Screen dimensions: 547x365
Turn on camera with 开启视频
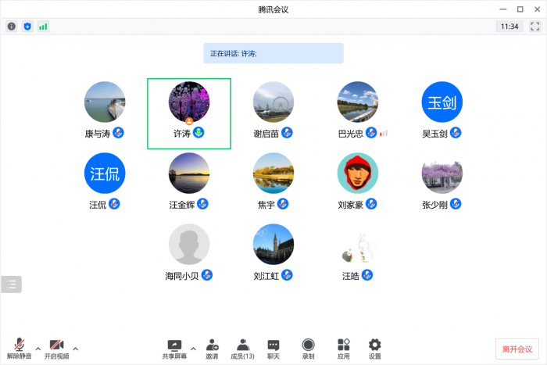point(56,349)
